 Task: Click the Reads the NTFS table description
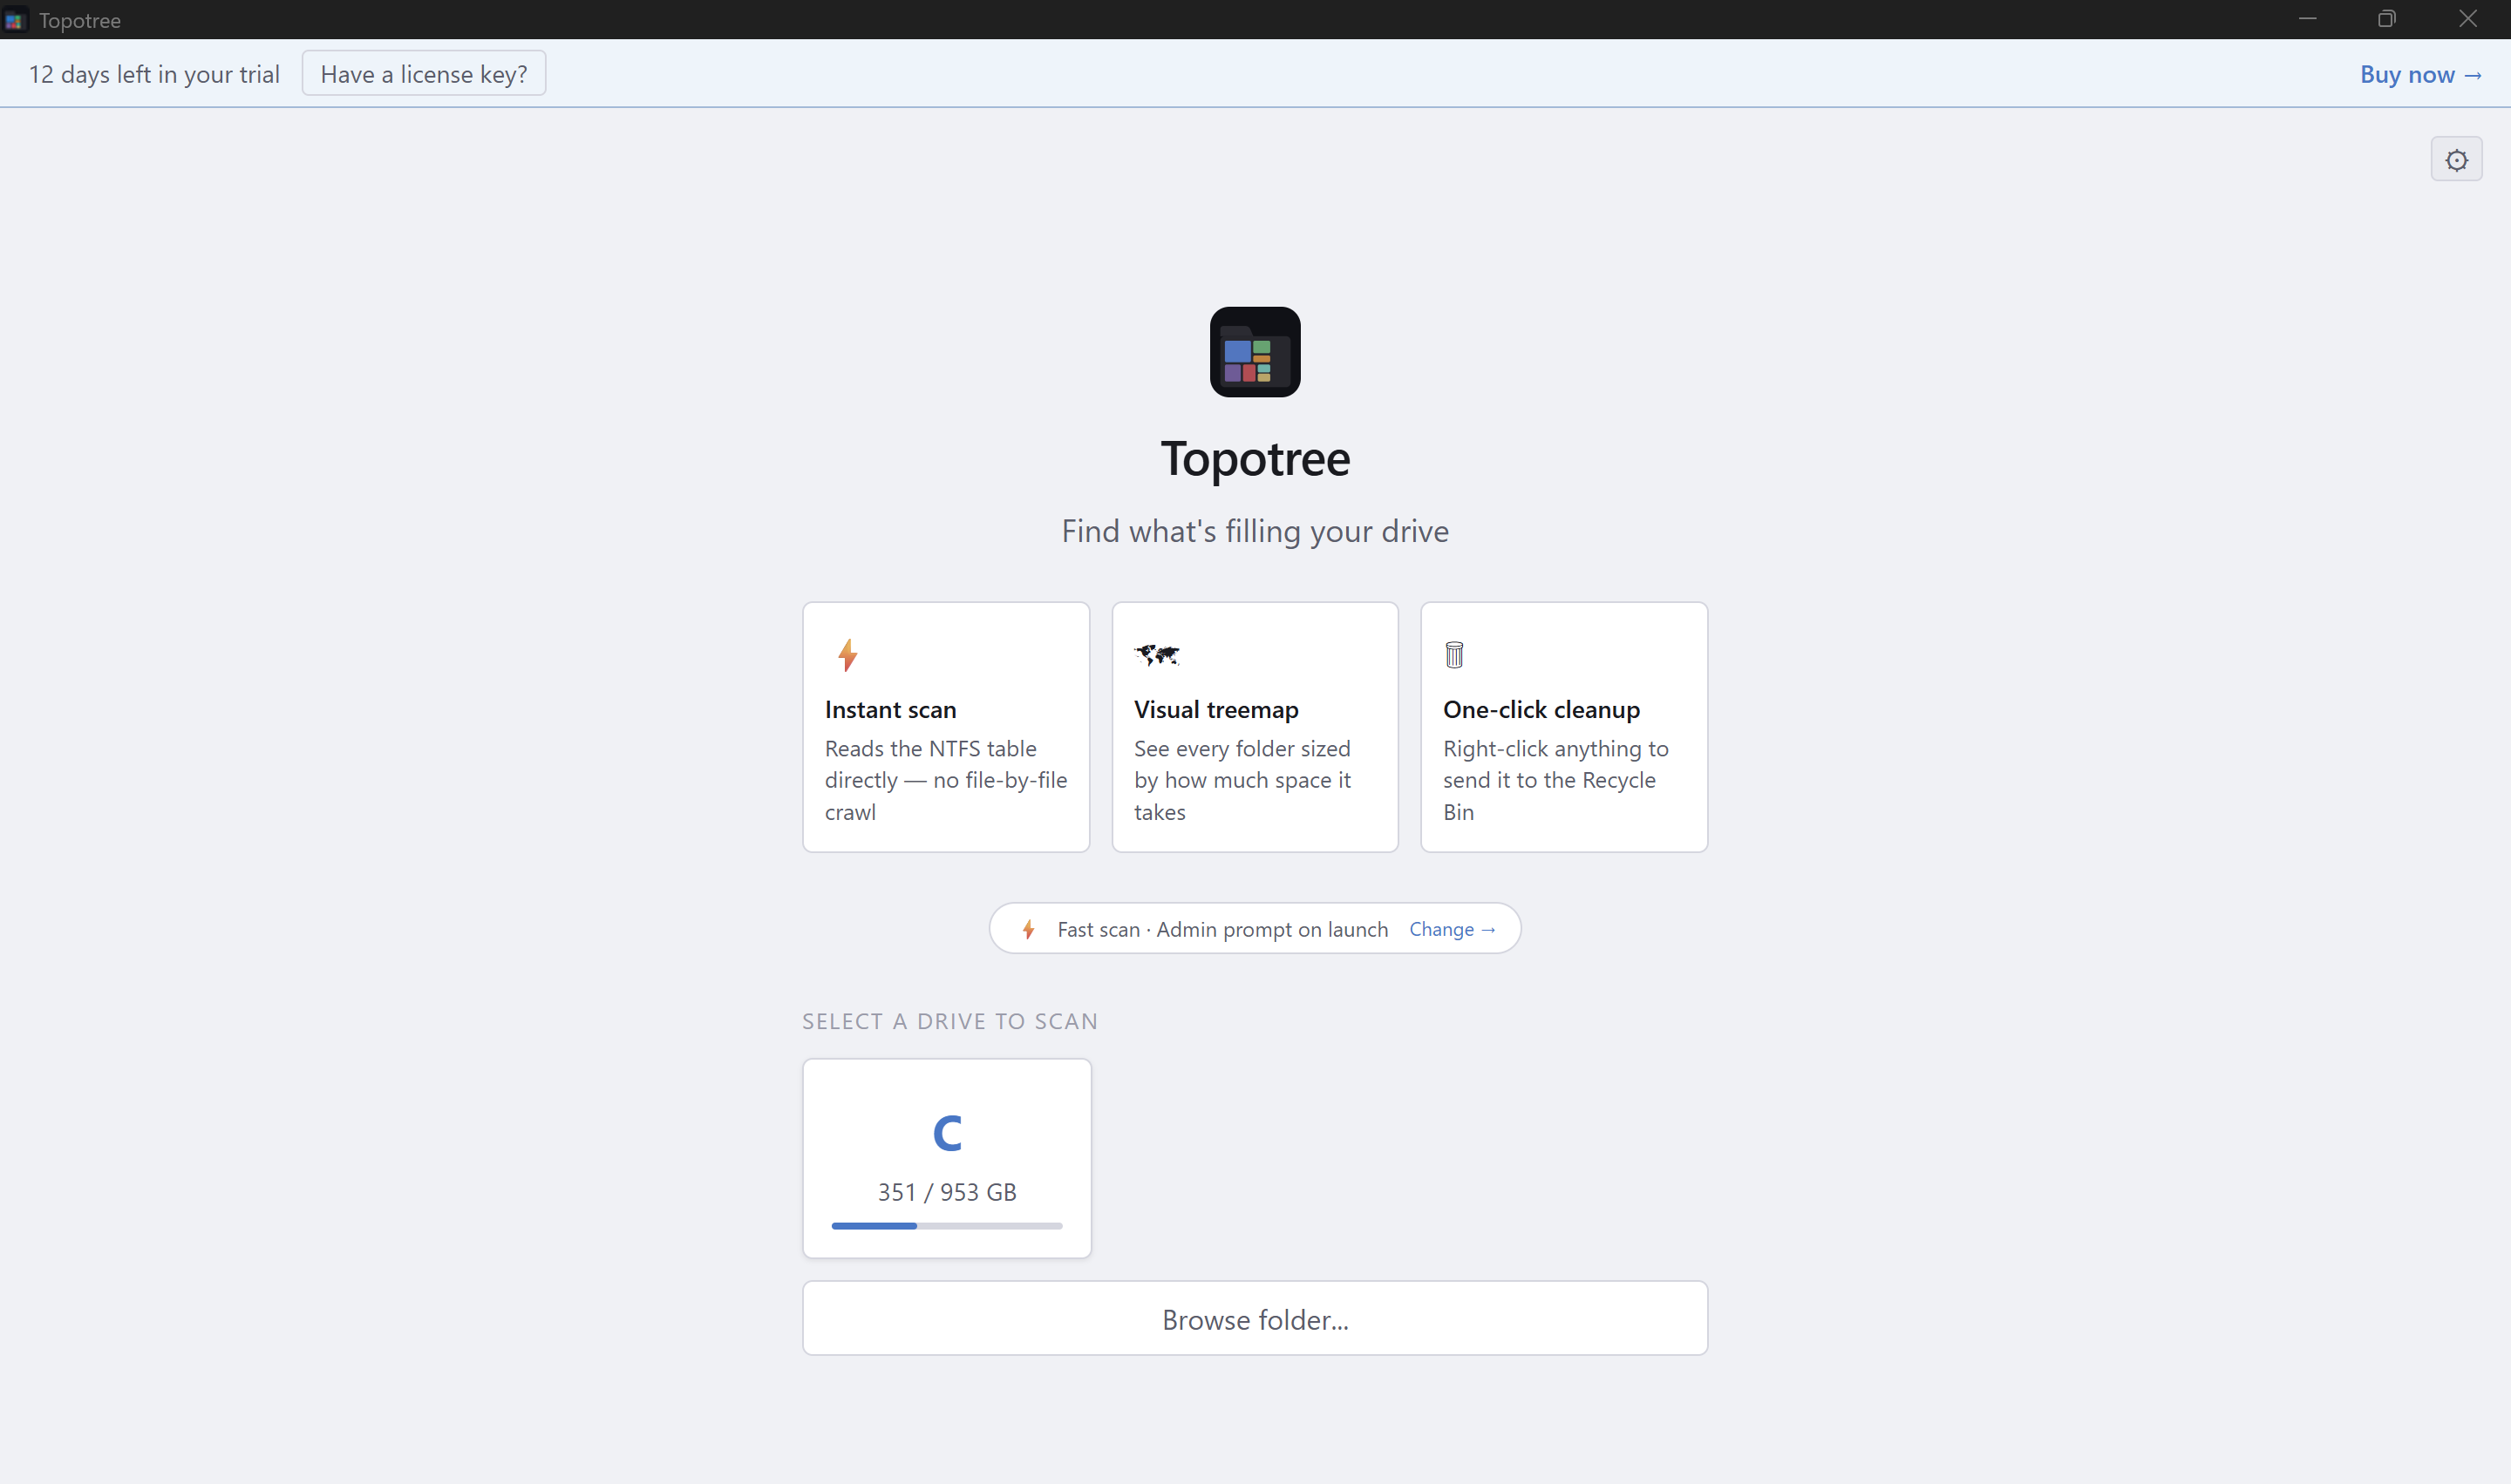coord(945,780)
